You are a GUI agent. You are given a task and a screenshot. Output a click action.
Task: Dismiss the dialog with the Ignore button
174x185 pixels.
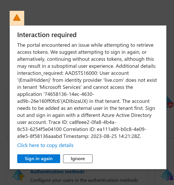click(78, 159)
